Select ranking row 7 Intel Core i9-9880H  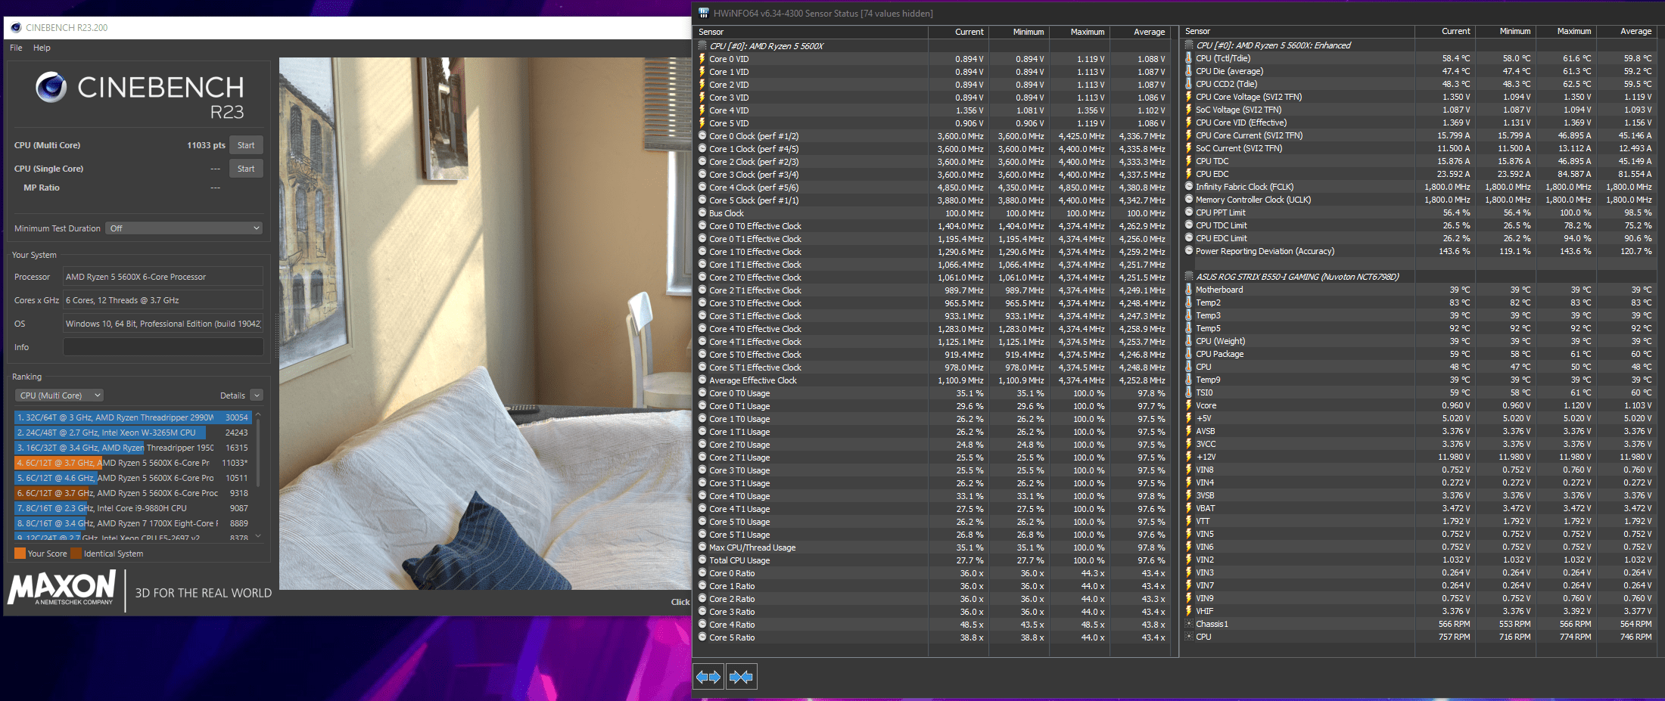[132, 508]
